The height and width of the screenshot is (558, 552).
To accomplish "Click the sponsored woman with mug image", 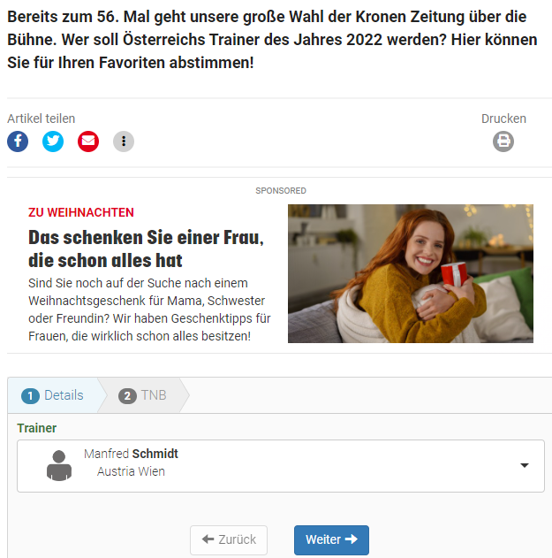I will pos(411,273).
